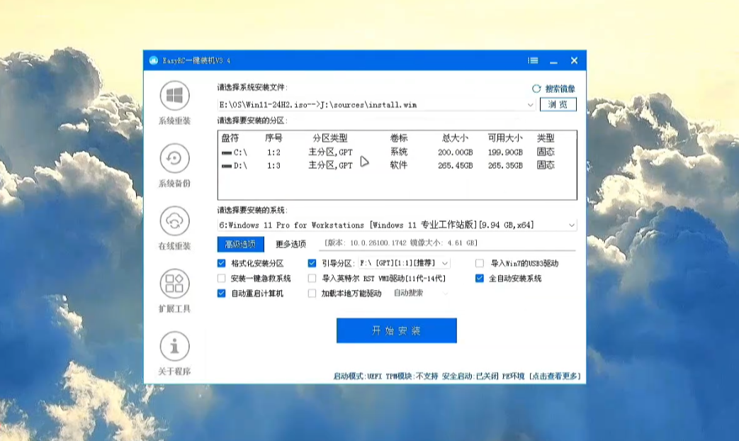Enable 安装一键急救系统 checkbox
Screen dimensions: 739x441
click(x=222, y=278)
